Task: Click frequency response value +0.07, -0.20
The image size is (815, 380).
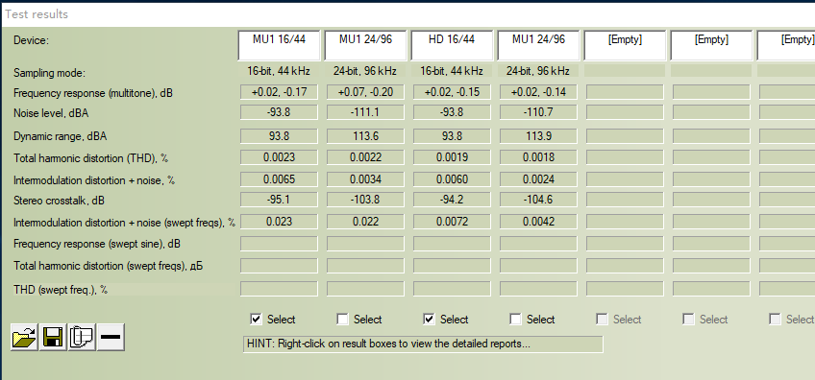Action: coord(365,92)
